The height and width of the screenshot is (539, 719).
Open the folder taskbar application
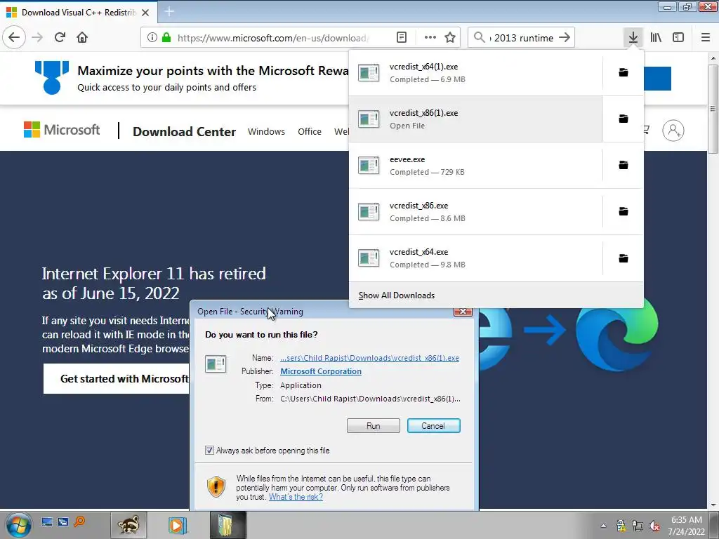227,525
